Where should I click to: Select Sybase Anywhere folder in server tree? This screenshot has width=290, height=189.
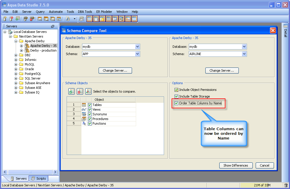37,83
